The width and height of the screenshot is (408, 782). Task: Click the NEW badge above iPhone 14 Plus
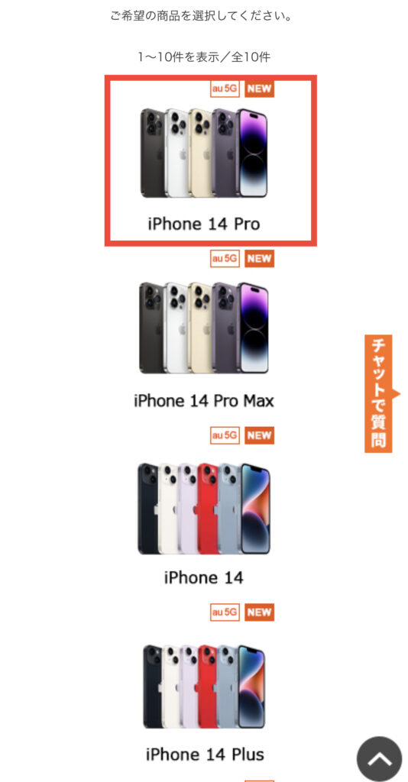click(259, 612)
